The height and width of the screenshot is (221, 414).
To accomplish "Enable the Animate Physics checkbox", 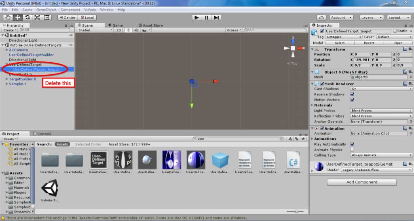I will point(352,149).
